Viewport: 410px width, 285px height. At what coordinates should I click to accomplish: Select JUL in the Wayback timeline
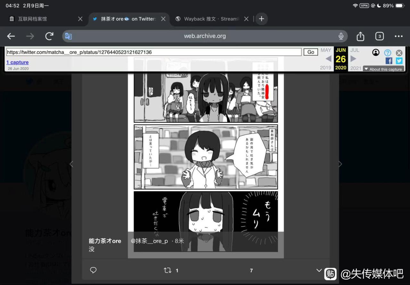click(355, 50)
